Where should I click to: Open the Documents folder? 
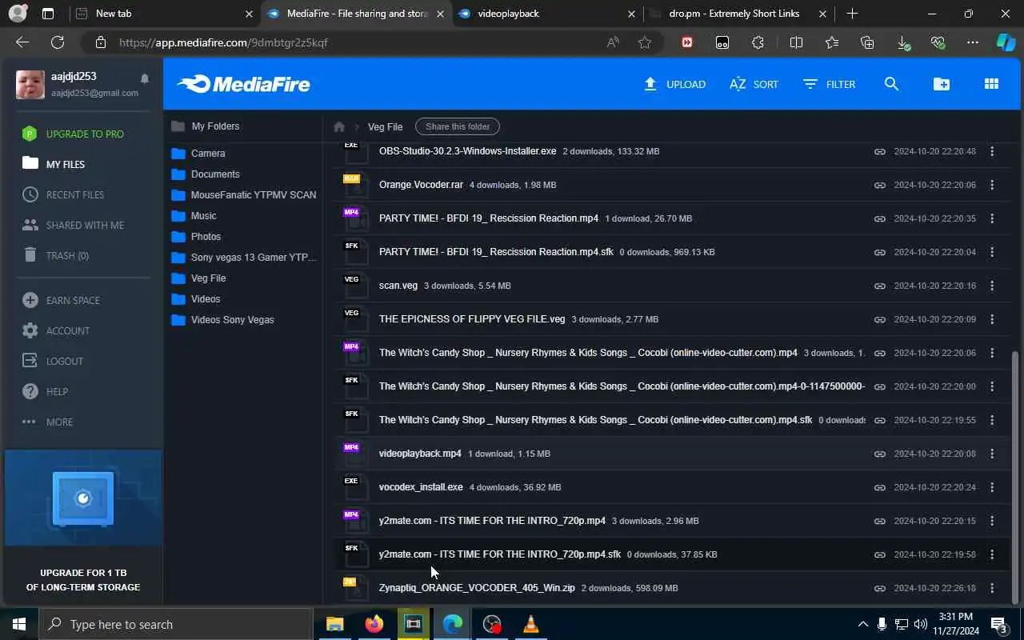[206, 174]
